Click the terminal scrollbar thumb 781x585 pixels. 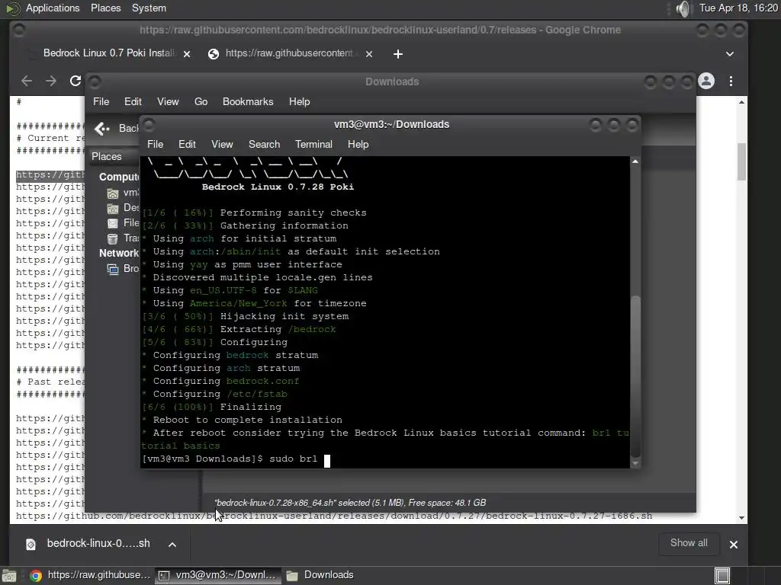(x=635, y=376)
